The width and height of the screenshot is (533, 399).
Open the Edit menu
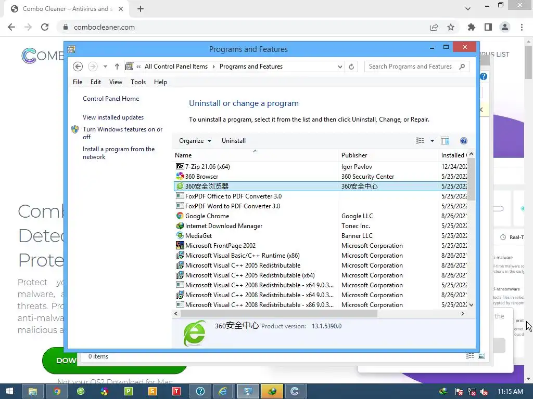tap(96, 82)
